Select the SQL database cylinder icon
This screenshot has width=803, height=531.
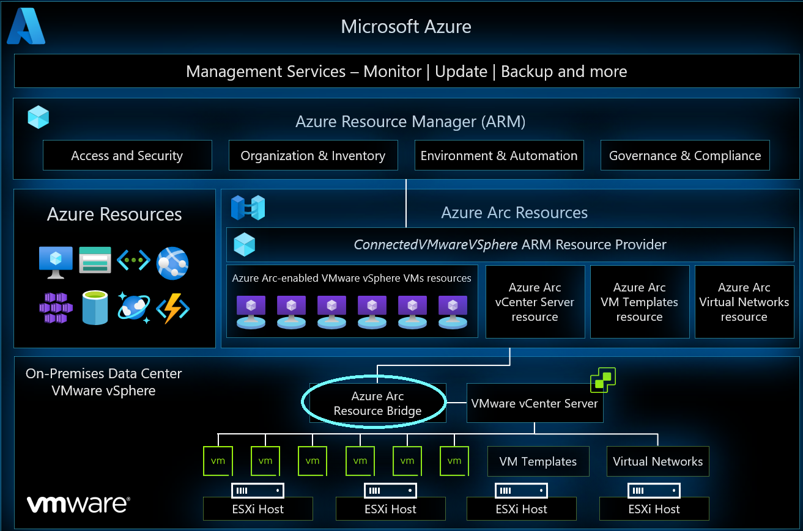coord(95,307)
